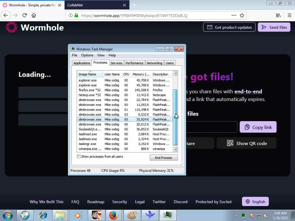Launch the globe browser taskbar icon

coord(25,215)
